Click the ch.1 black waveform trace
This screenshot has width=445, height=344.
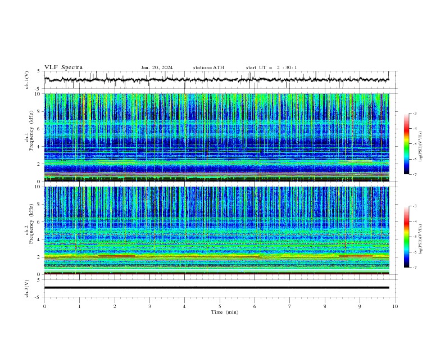216,80
